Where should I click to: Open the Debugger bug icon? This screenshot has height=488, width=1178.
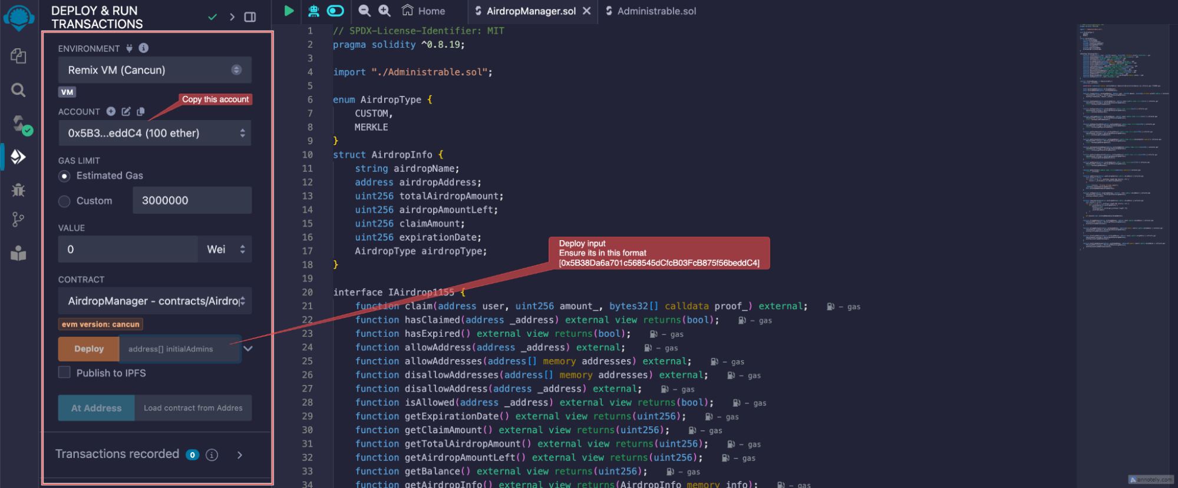(x=18, y=190)
